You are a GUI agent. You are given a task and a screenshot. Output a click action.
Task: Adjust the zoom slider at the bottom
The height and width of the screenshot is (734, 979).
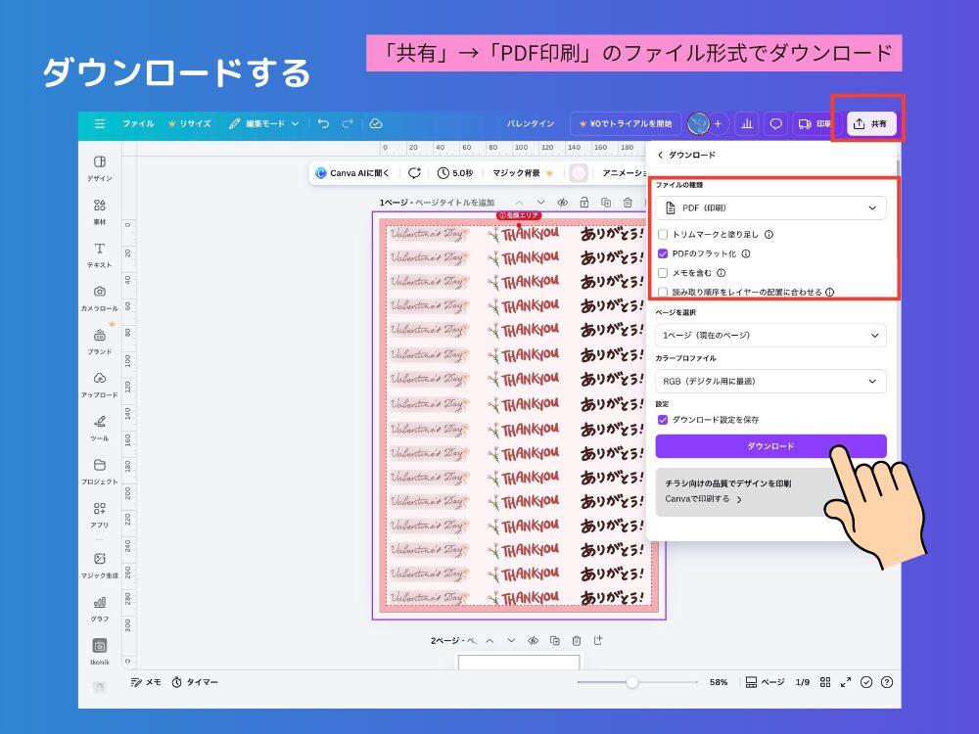[634, 682]
